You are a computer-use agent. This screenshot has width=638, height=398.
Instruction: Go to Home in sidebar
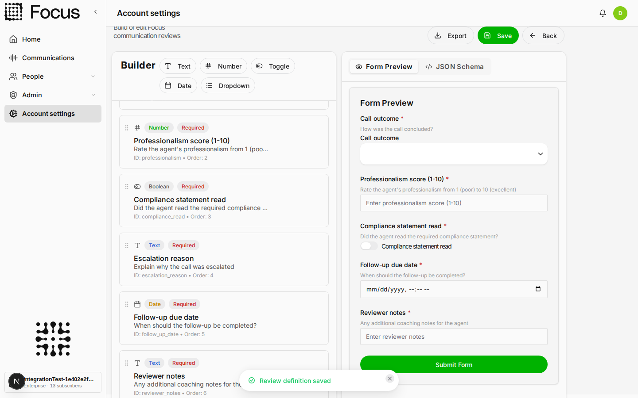click(x=53, y=39)
